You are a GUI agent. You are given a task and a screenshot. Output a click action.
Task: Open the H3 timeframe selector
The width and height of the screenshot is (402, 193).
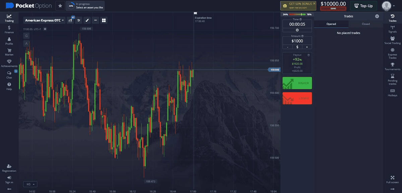point(30,184)
